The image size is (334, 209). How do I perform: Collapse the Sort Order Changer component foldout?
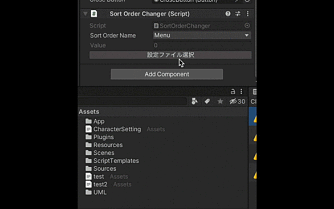pyautogui.click(x=85, y=14)
